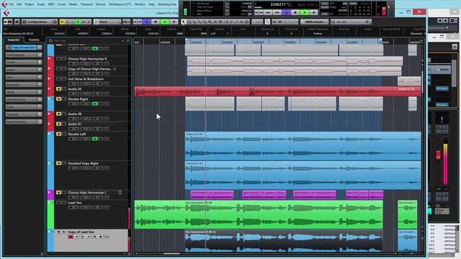
Task: Select the Lead Vox track
Action: (75, 203)
